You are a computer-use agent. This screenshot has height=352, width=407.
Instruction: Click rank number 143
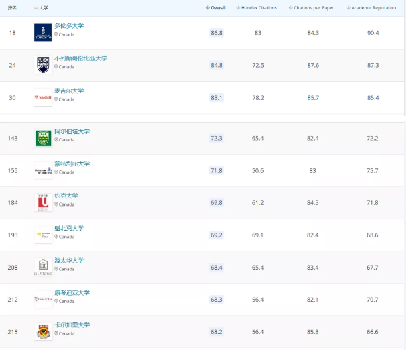point(13,138)
